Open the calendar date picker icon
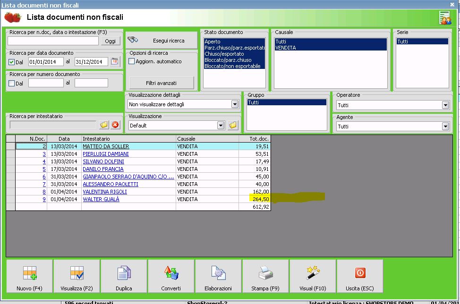Screen dimensions: 460x304 pyautogui.click(x=115, y=61)
